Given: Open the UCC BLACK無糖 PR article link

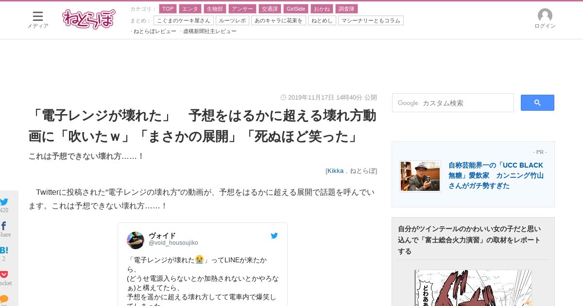Looking at the screenshot, I should tap(496, 175).
